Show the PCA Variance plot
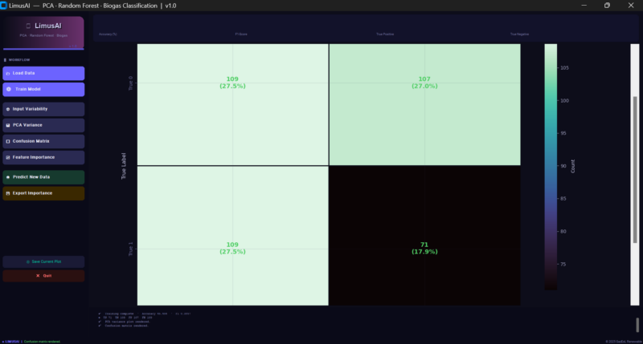 click(x=43, y=125)
